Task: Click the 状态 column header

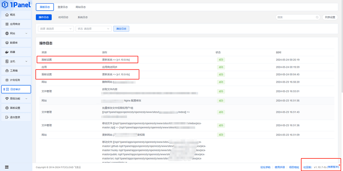Action: pyautogui.click(x=218, y=52)
